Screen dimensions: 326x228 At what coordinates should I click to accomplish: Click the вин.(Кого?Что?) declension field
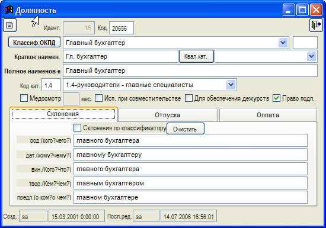coord(190,169)
